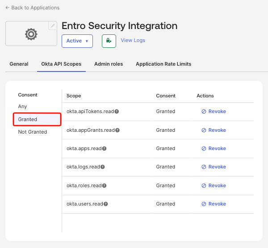Click the okta.apiTokens.read scope name
The image size is (268, 248).
click(x=90, y=112)
